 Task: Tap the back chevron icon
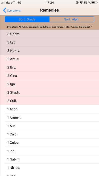5,10
